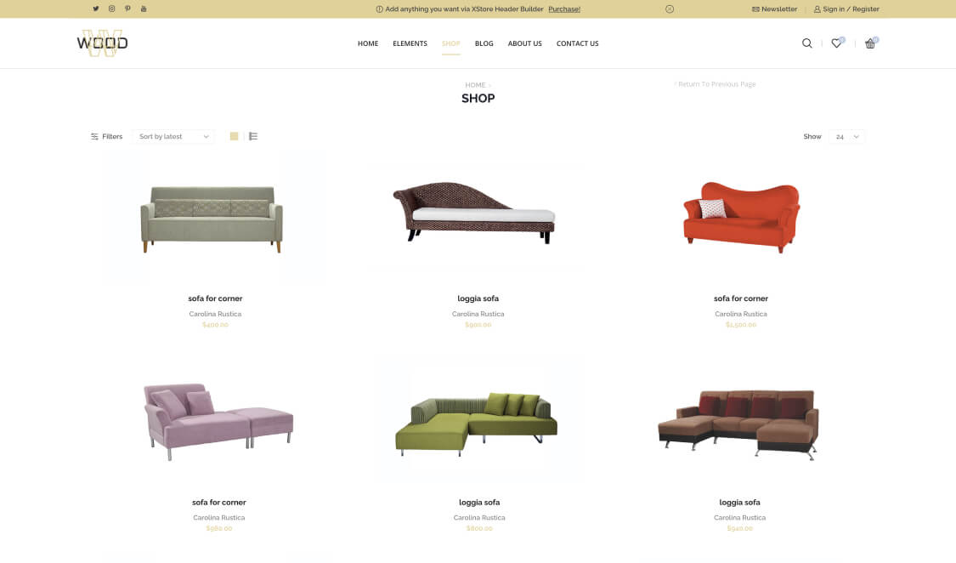Switch to list view layout
Screen dimensions: 956x563
[253, 136]
